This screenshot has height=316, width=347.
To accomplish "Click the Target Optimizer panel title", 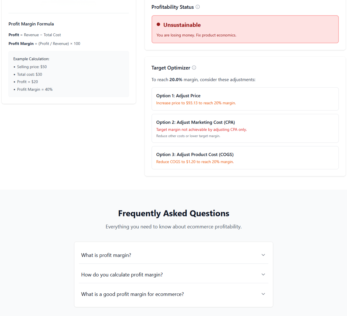I will (x=171, y=68).
